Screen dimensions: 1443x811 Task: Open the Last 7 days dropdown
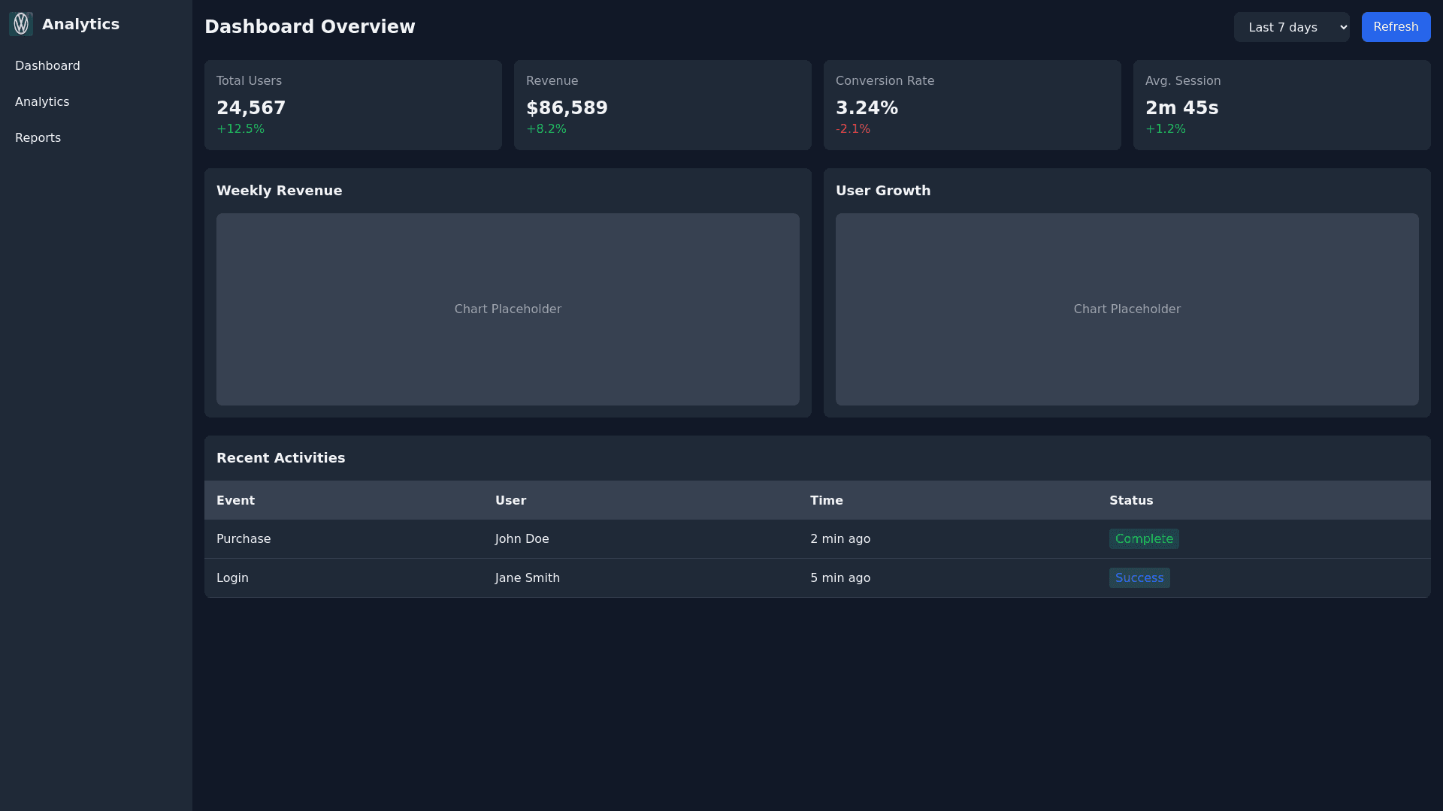click(1291, 27)
